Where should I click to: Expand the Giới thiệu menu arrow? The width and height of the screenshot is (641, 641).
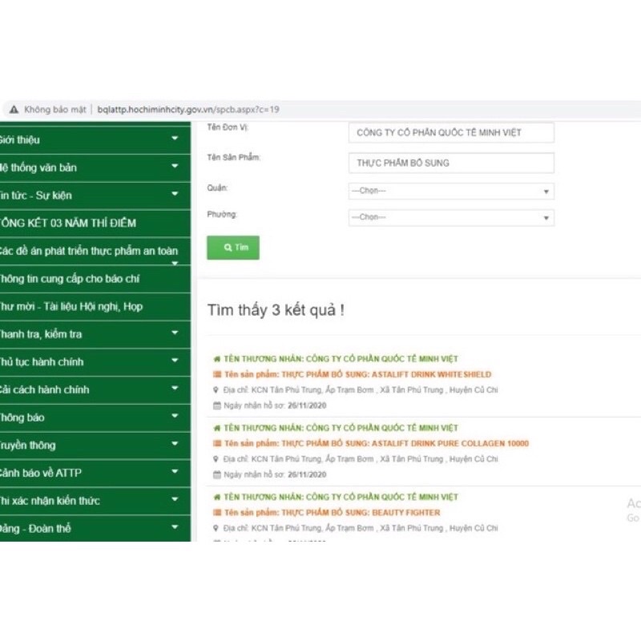pyautogui.click(x=175, y=138)
